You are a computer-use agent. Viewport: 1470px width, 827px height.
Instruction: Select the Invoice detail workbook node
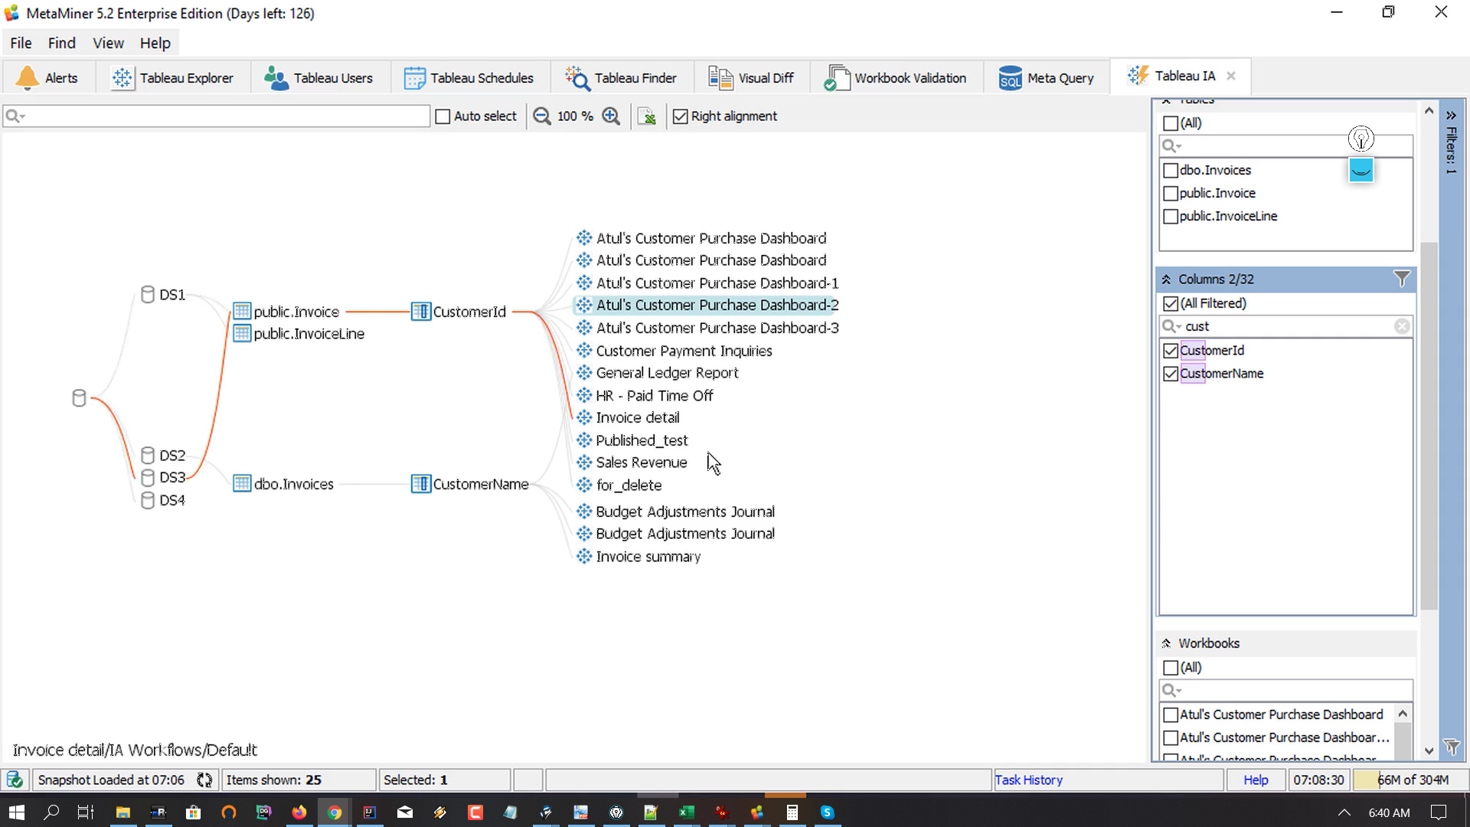click(x=629, y=418)
